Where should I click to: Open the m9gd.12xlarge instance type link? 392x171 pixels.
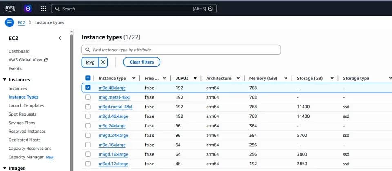click(x=113, y=164)
